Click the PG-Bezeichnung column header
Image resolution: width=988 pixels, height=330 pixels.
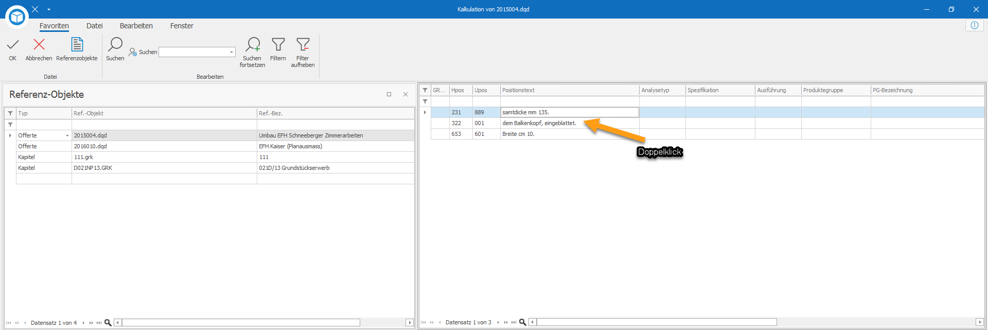tap(927, 90)
